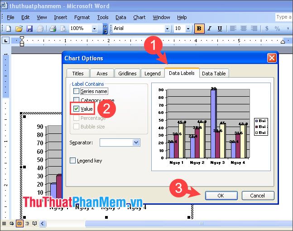Apply Currency Style dollar icon
Image resolution: width=293 pixels, height=231 pixels.
(267, 29)
